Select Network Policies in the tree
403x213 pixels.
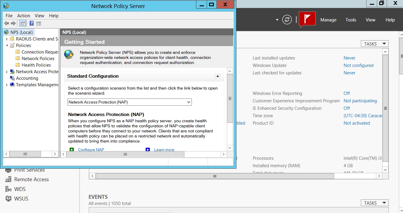click(x=38, y=59)
